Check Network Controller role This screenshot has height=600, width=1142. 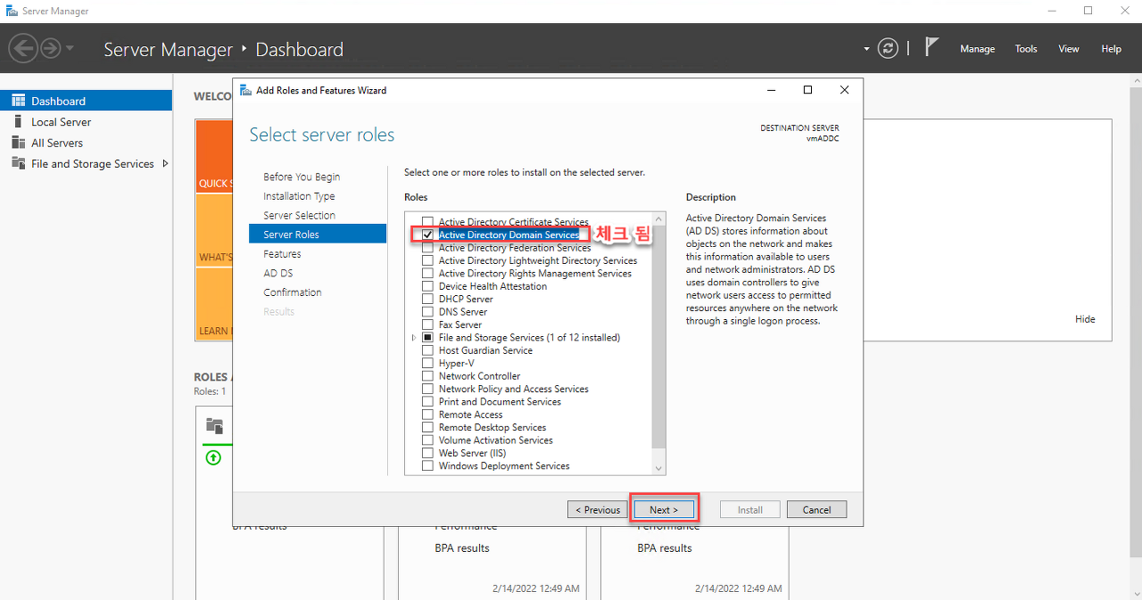tap(427, 376)
